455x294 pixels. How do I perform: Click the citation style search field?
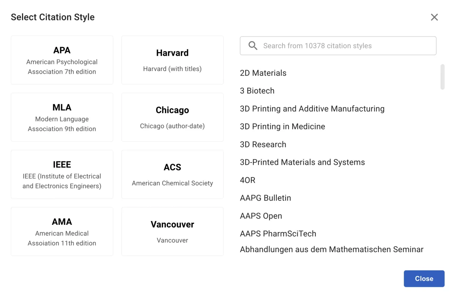tap(337, 46)
